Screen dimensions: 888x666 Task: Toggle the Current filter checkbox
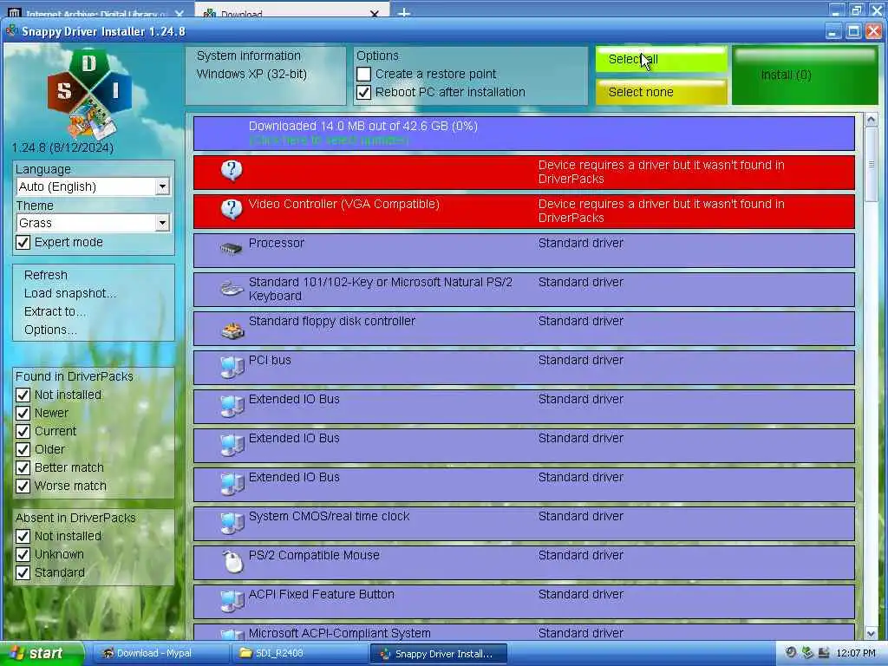click(23, 431)
